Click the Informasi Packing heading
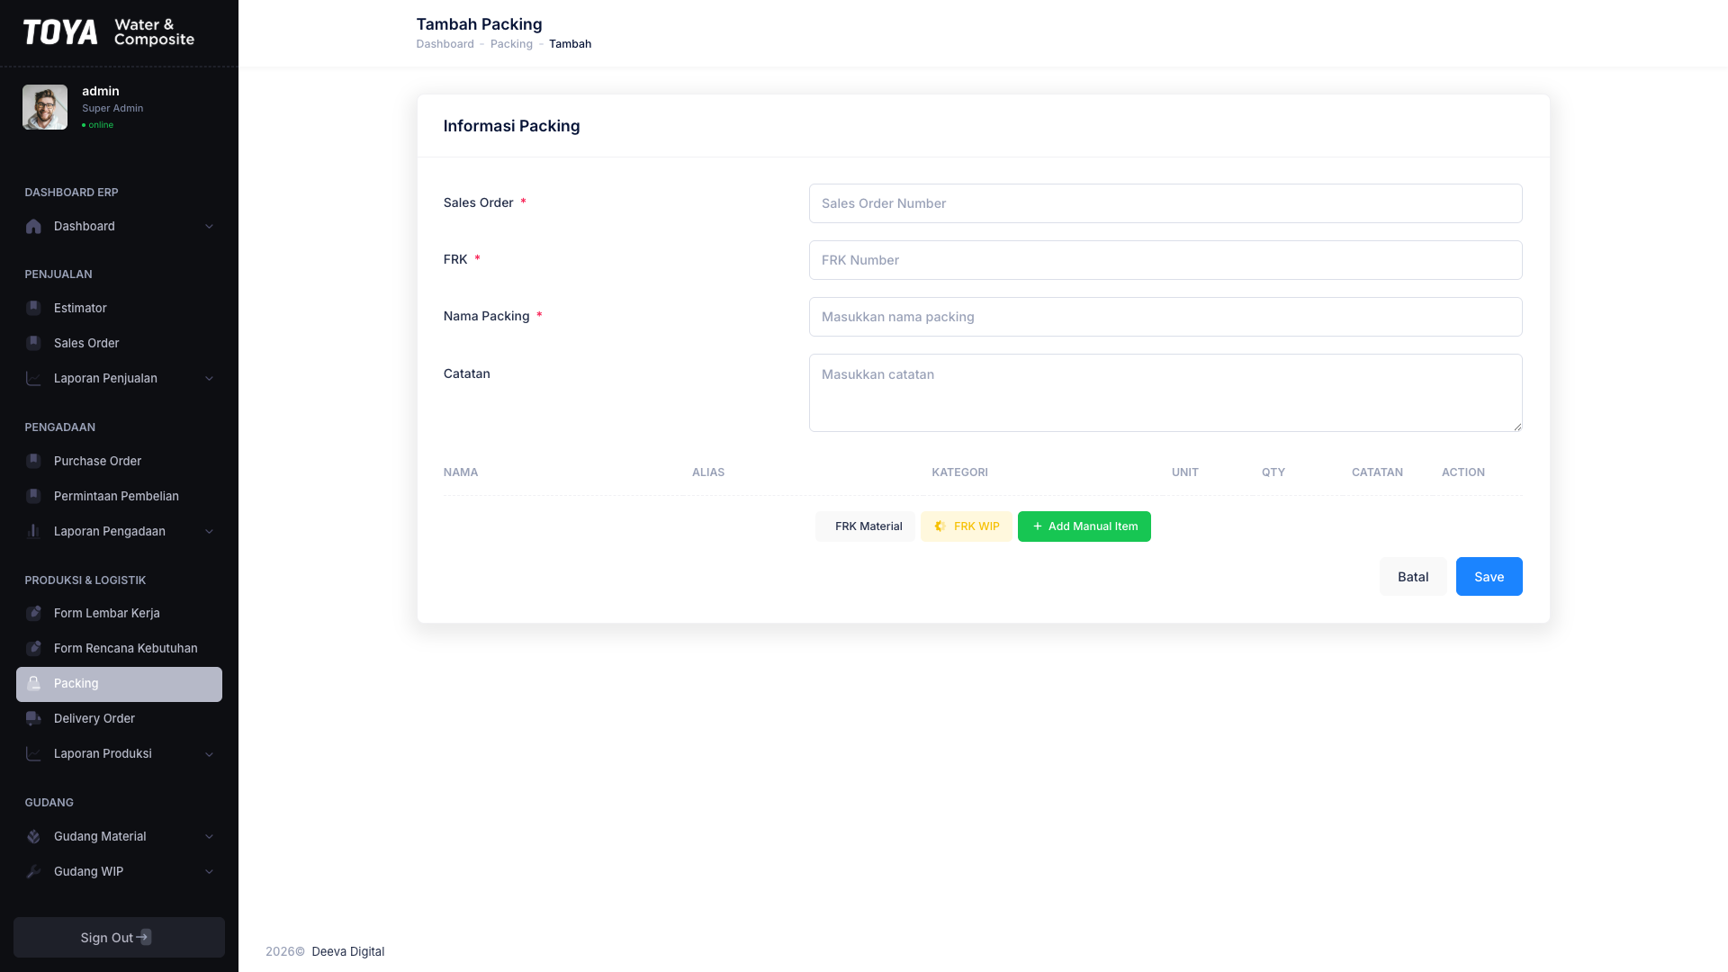The image size is (1728, 972). point(511,126)
